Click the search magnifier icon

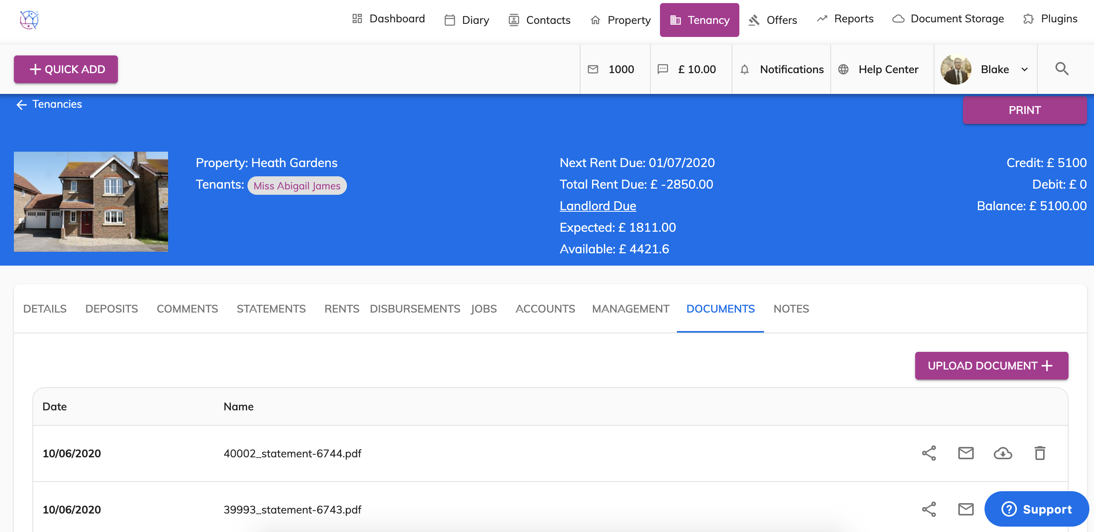tap(1062, 69)
